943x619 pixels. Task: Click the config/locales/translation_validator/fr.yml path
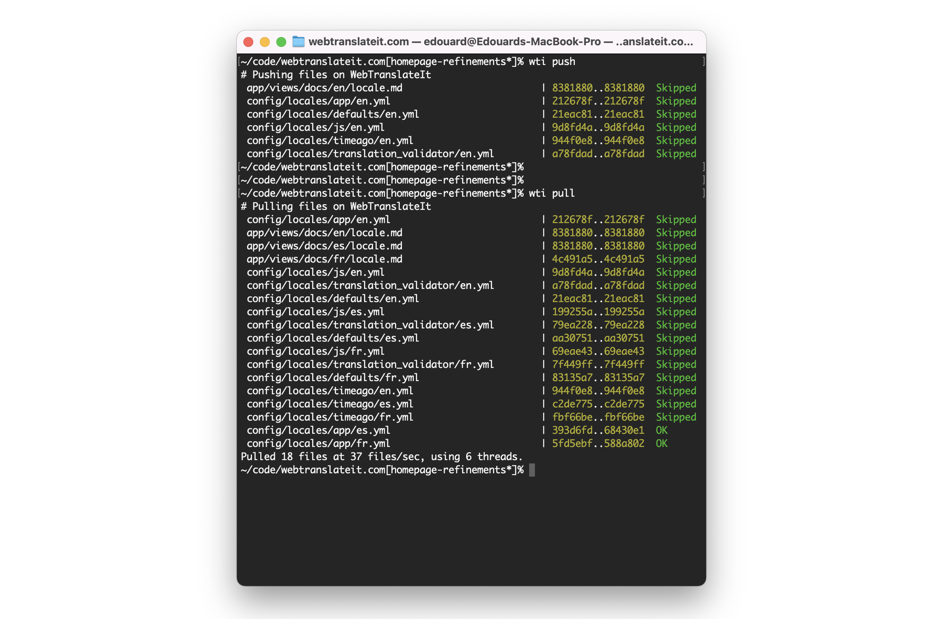click(370, 365)
